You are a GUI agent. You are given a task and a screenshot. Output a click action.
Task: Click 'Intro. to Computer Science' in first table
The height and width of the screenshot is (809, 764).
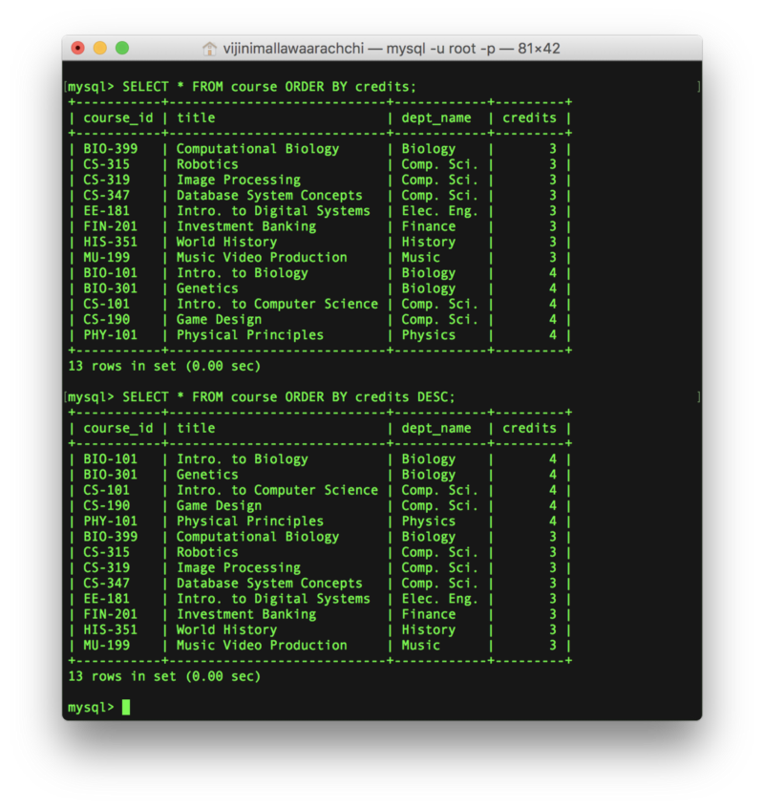pos(277,305)
